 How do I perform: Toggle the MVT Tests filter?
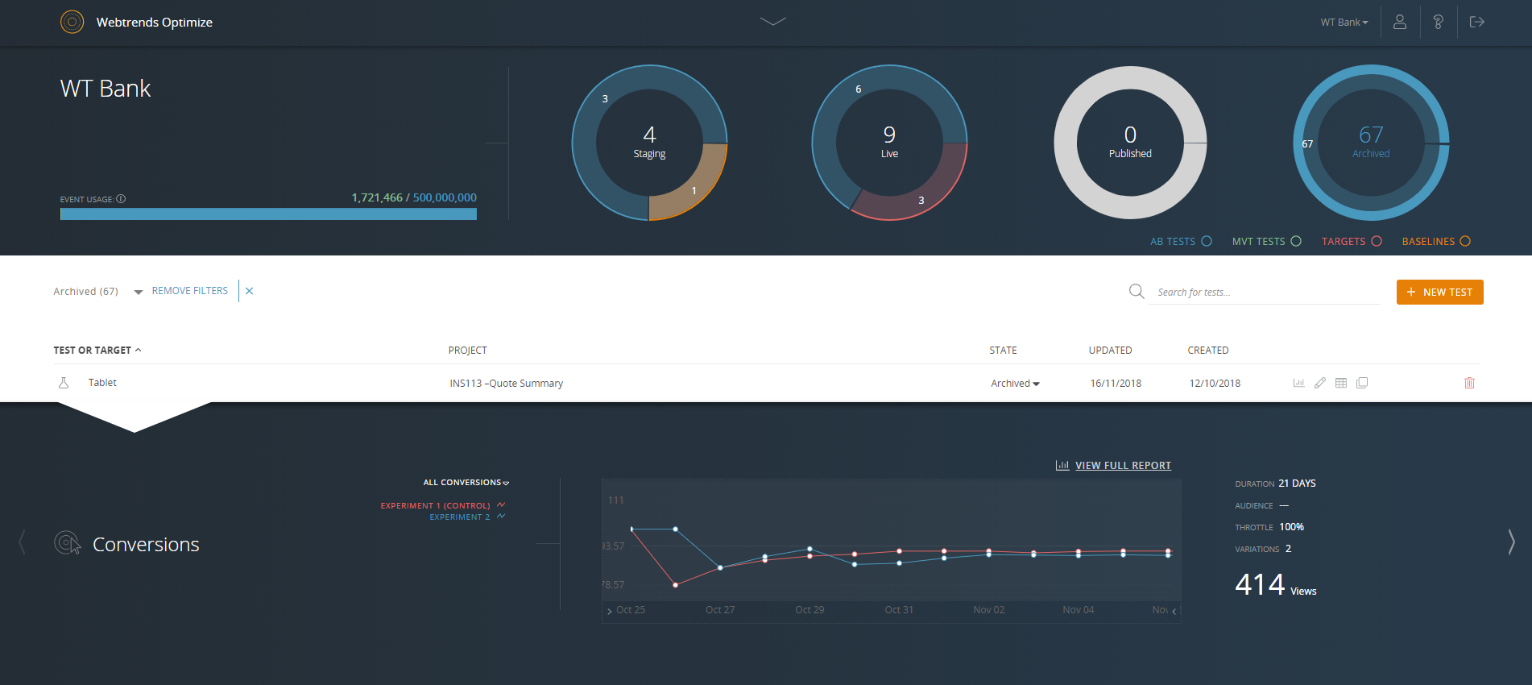click(x=1266, y=241)
